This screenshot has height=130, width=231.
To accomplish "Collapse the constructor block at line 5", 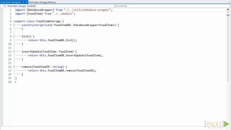I will [x=14, y=25].
